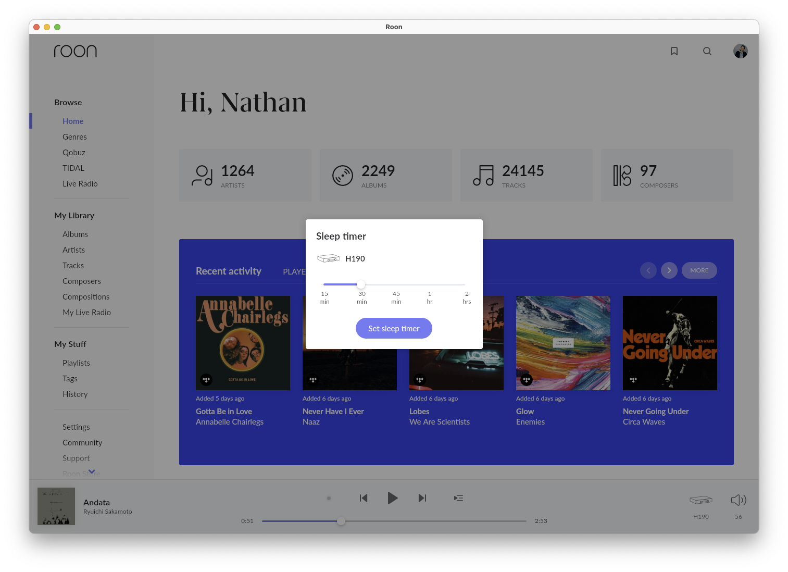Open Qobuz in the sidebar

point(74,152)
